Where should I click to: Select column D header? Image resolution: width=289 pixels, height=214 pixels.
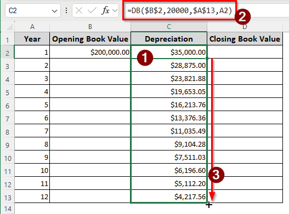point(245,27)
